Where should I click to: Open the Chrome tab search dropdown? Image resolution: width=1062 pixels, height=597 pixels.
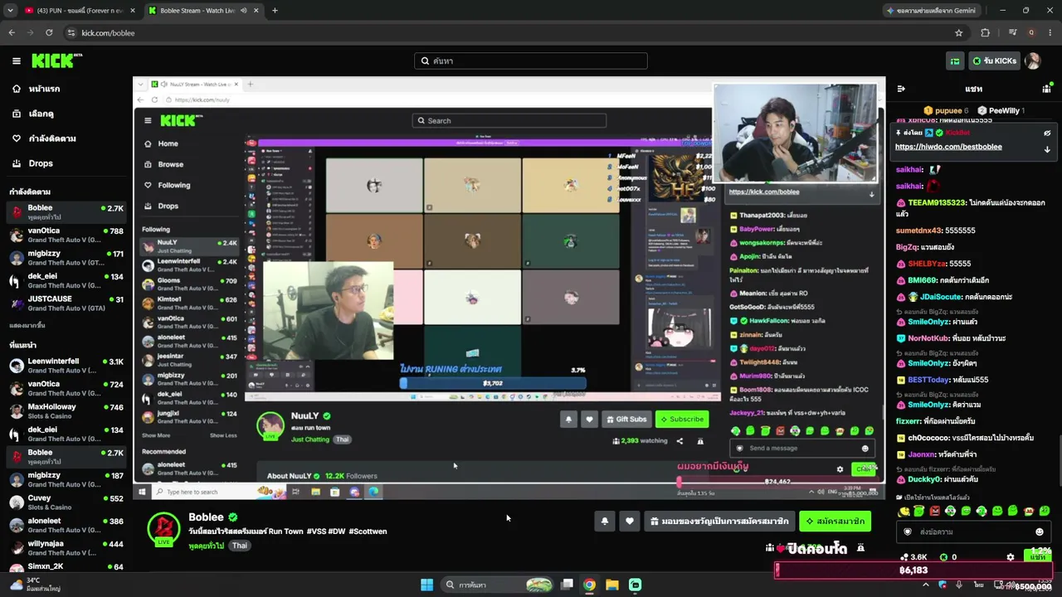[10, 11]
